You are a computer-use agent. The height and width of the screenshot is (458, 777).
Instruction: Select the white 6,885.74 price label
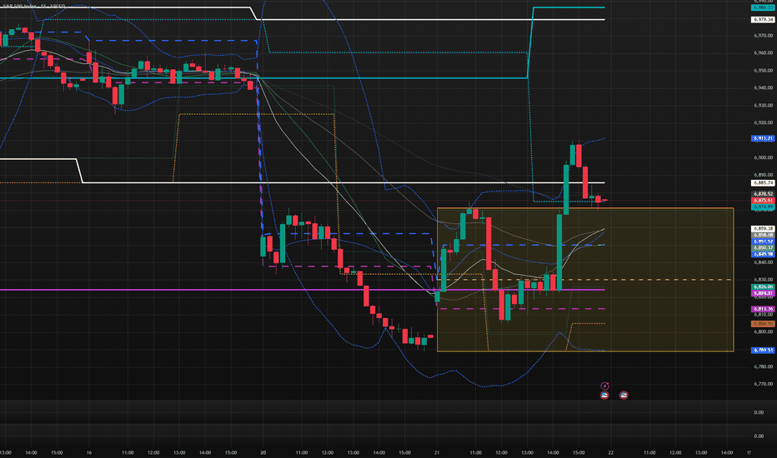763,182
